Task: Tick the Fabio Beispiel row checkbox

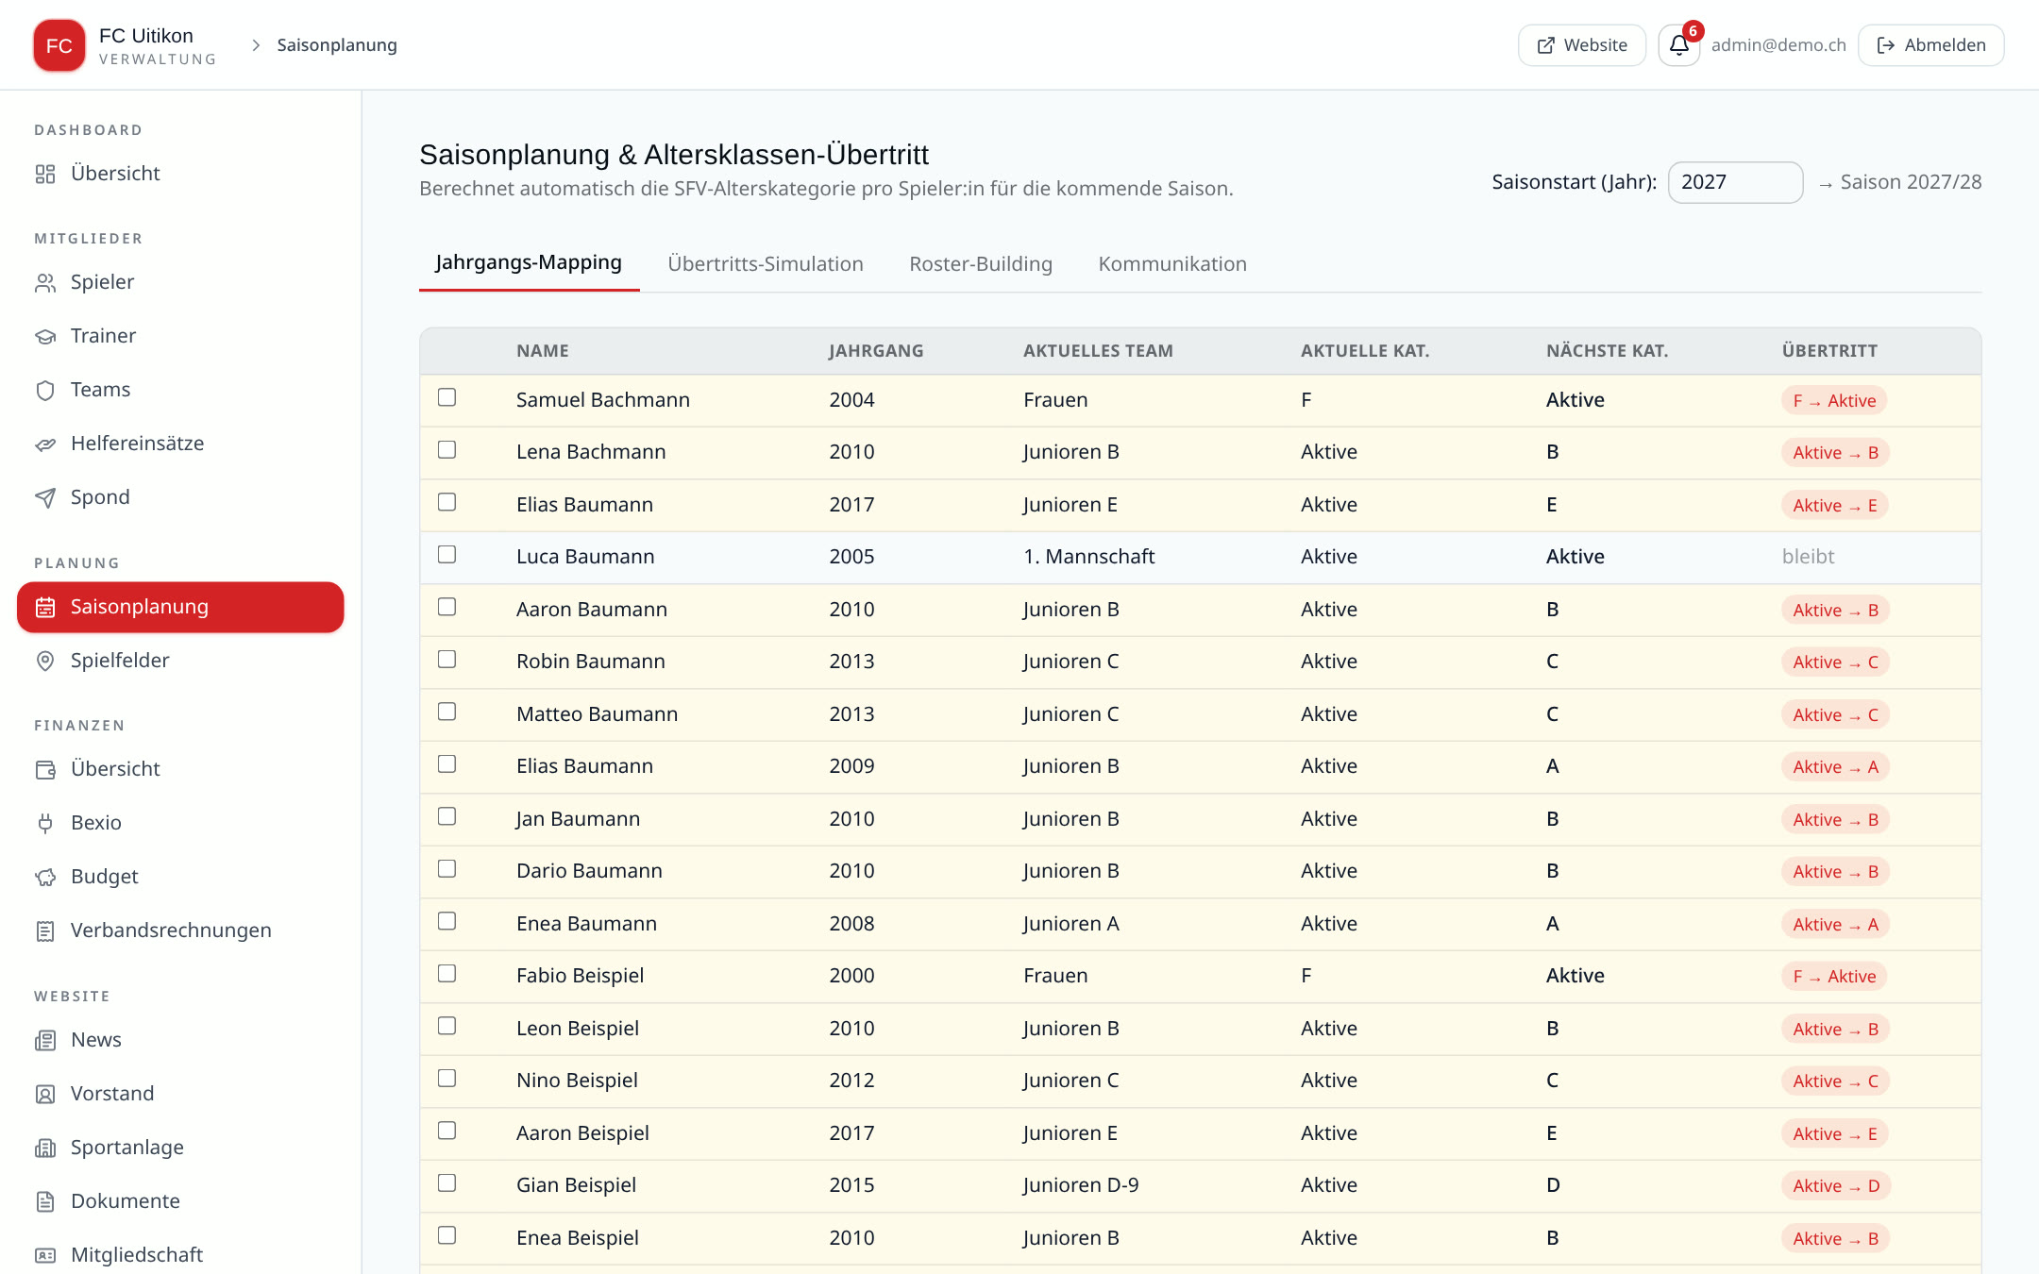Action: tap(447, 973)
